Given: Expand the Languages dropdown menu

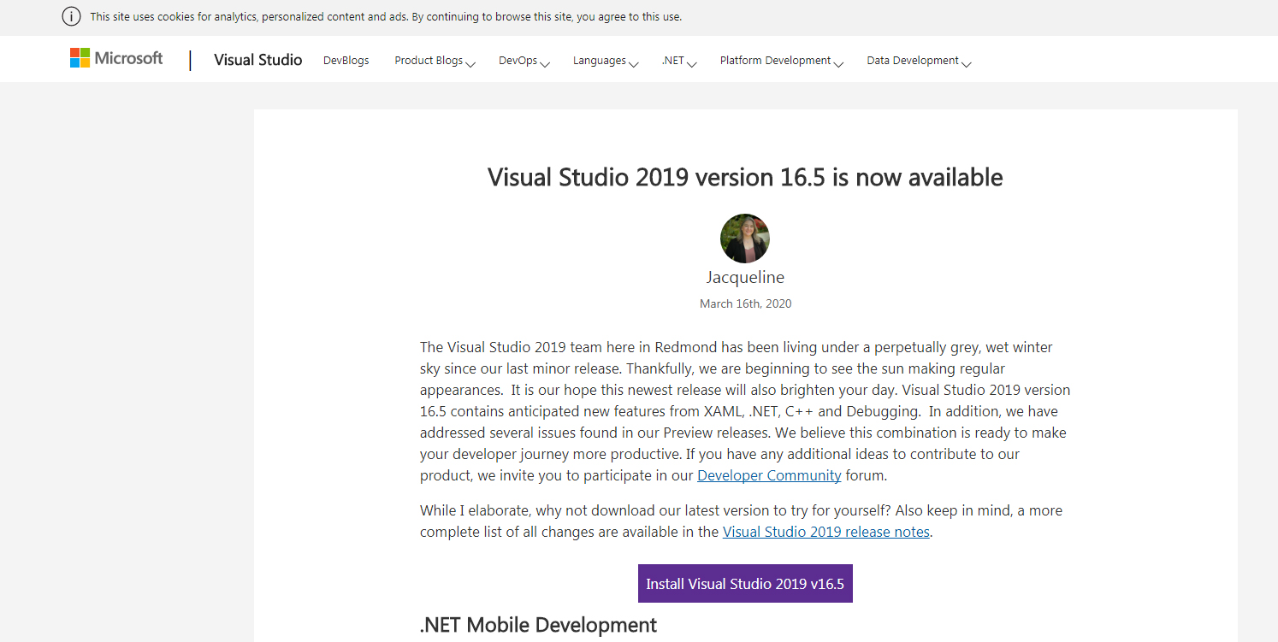Looking at the screenshot, I should click(605, 61).
